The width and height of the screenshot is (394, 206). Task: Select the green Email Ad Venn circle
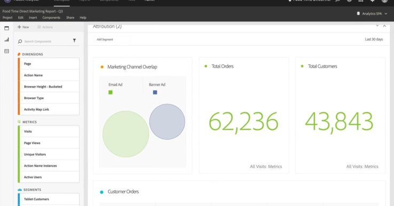click(x=125, y=134)
